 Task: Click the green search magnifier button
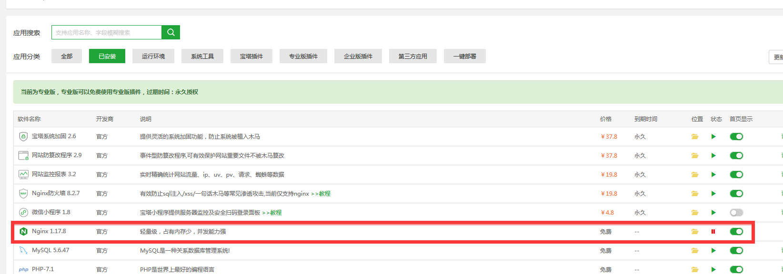point(171,32)
